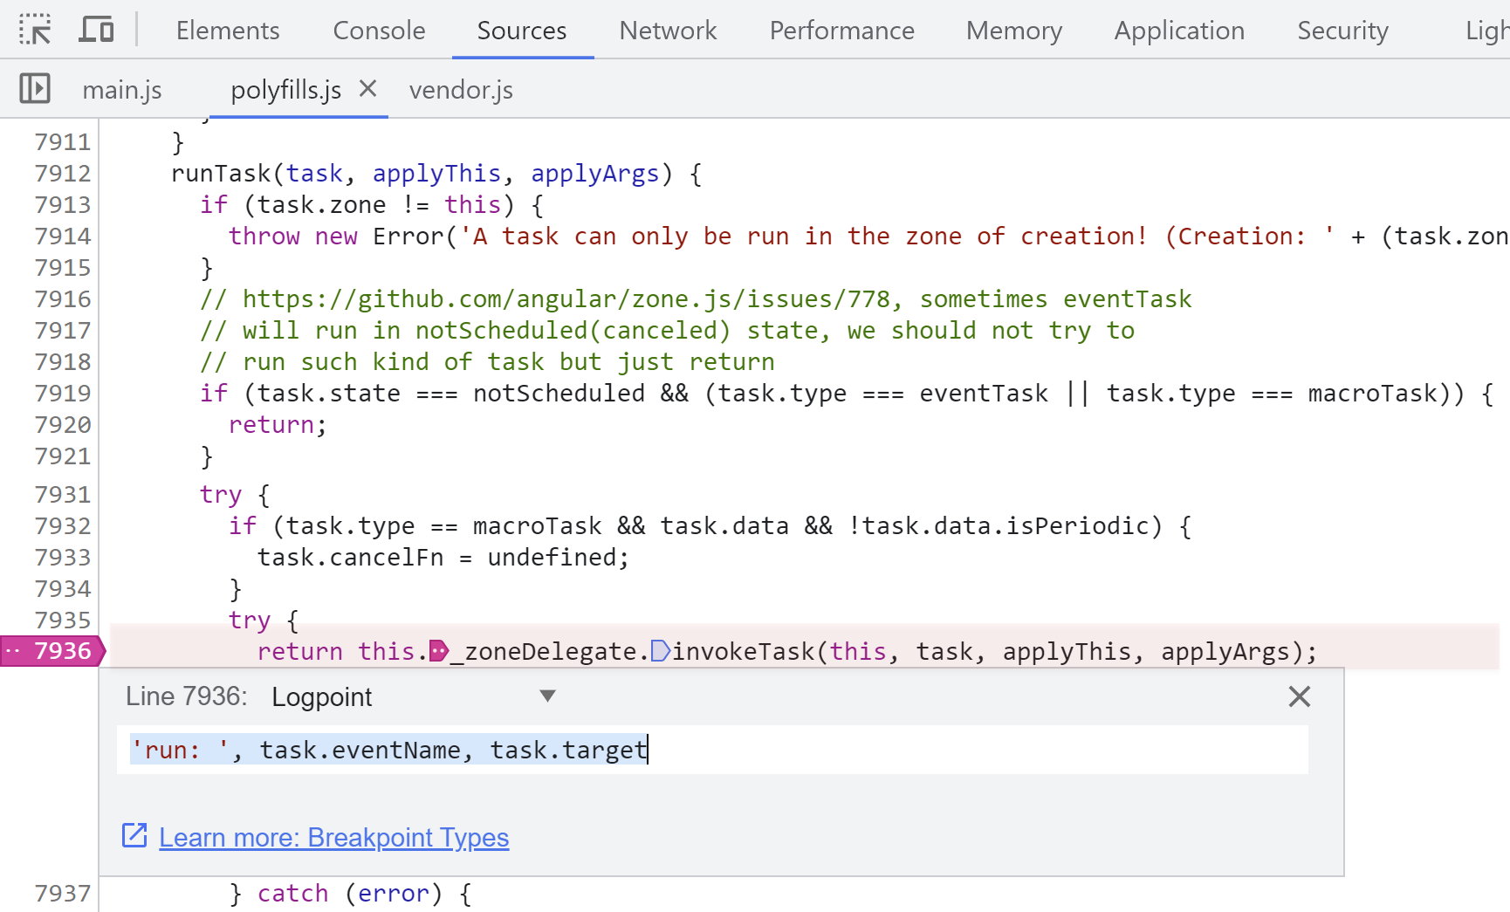Show the file navigator sidebar
Viewport: 1510px width, 912px height.
pyautogui.click(x=35, y=89)
